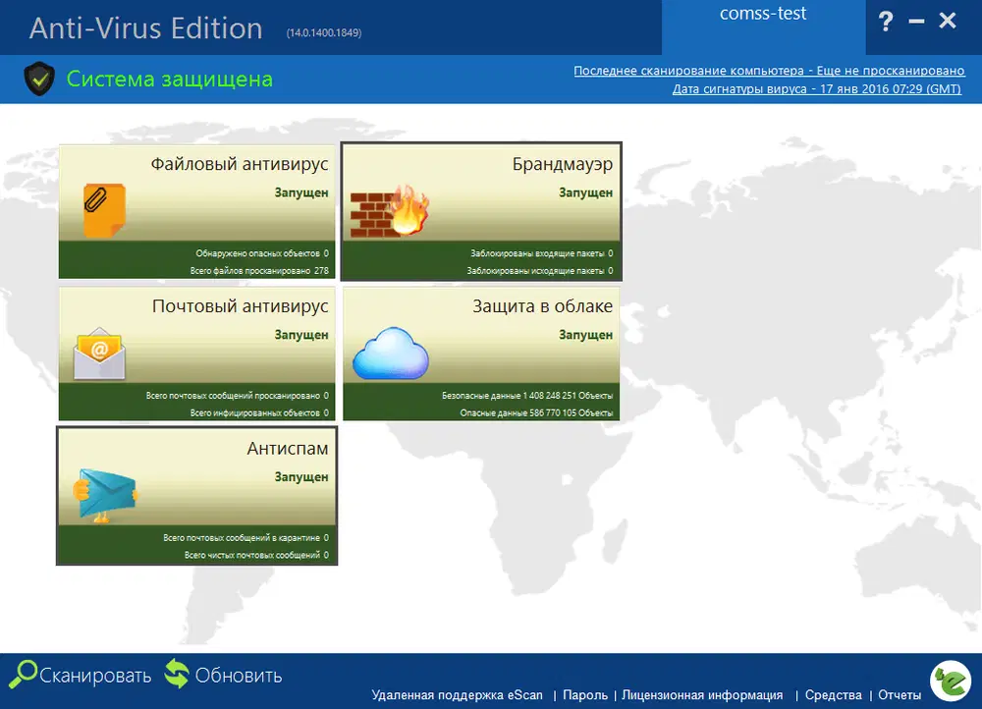The width and height of the screenshot is (982, 709).
Task: Click Всего чистых почтовых сообщений 0
Action: (x=256, y=556)
